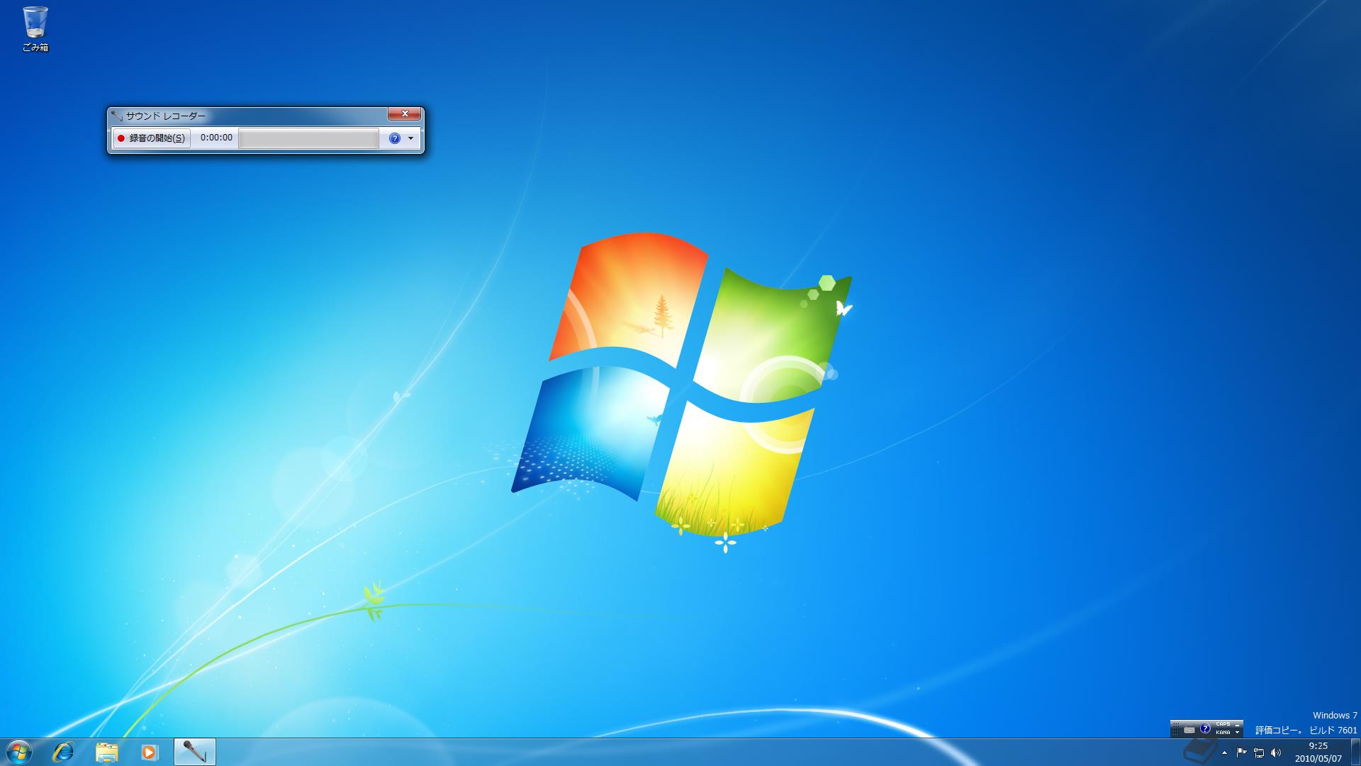Screen dimensions: 1361x766
Task: Click the language bar grip handle
Action: coord(1176,729)
